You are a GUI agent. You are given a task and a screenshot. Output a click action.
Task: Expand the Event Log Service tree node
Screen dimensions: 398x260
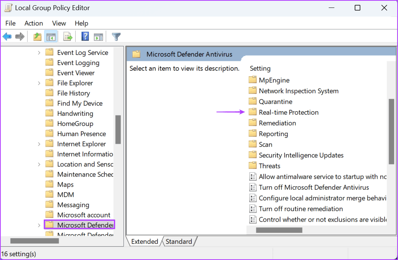(x=39, y=53)
